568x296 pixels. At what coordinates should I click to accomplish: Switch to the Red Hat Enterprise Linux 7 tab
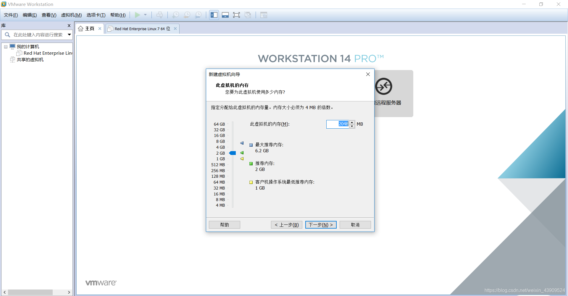click(x=142, y=29)
